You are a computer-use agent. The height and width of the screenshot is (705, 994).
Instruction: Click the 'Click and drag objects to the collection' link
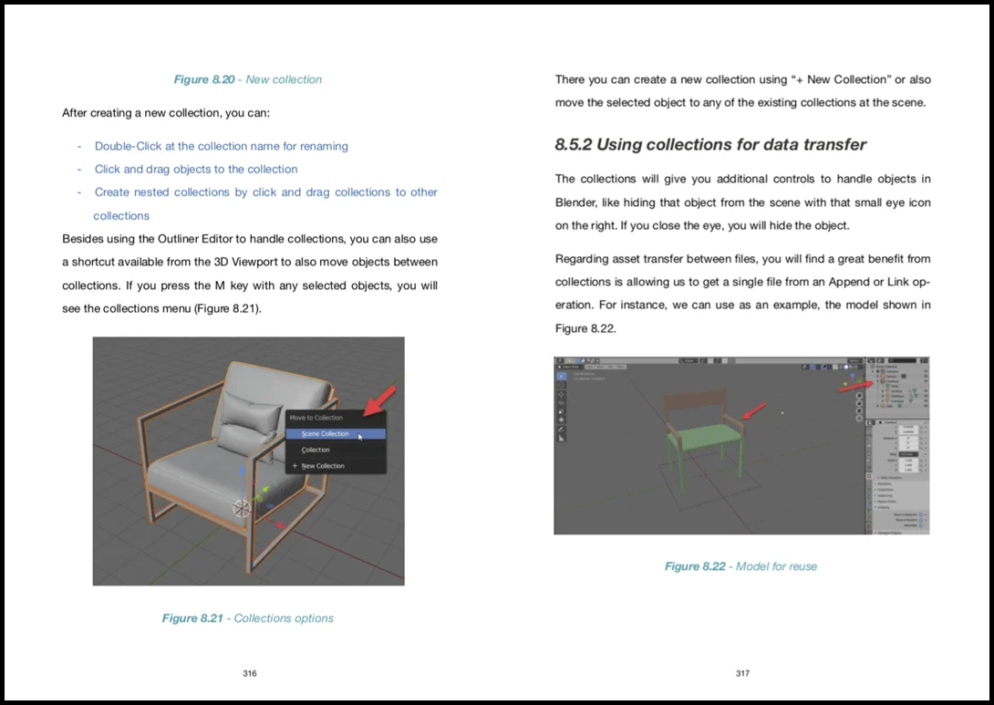coord(195,169)
